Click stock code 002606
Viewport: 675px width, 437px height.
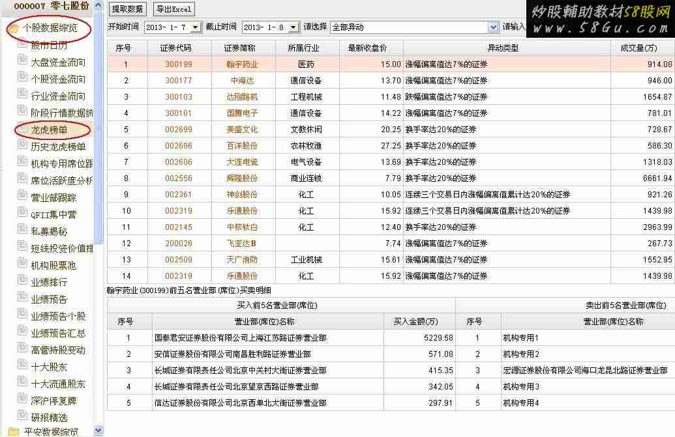[x=179, y=162]
